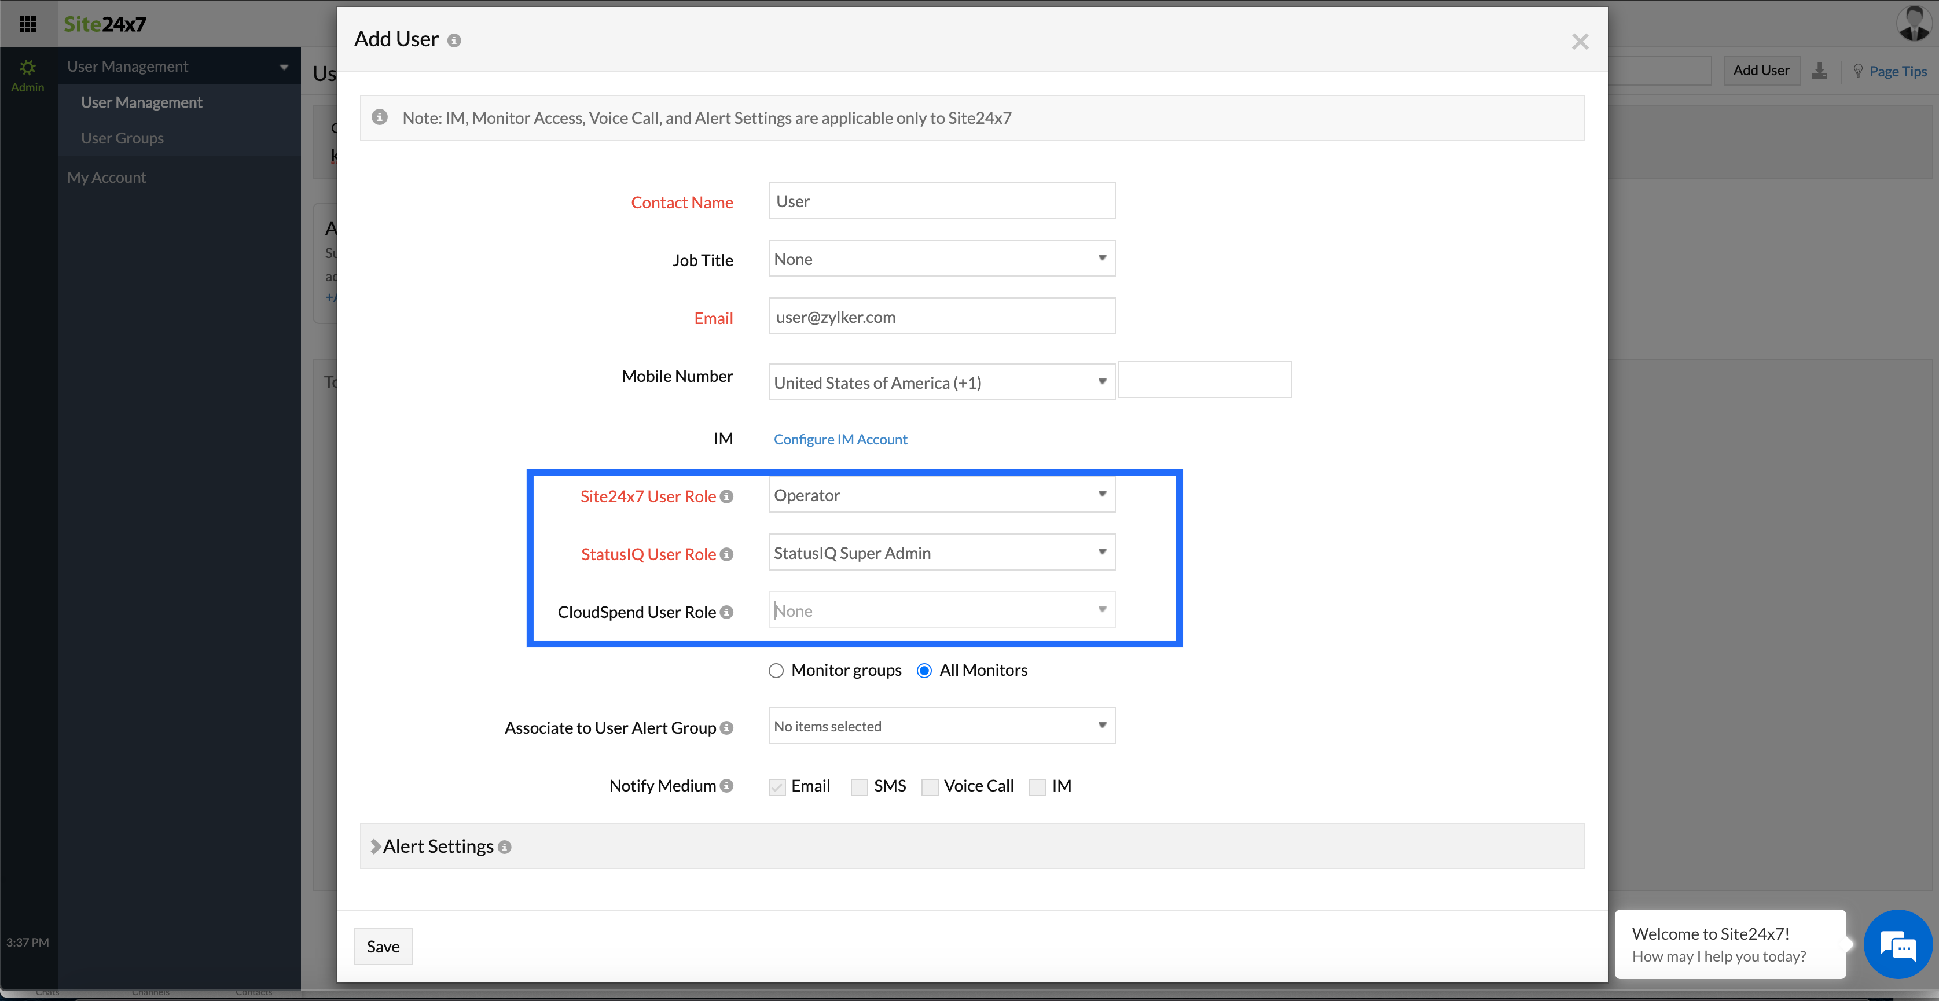Screen dimensions: 1939x1001
Task: Click Configure IM Account link
Action: pos(840,440)
